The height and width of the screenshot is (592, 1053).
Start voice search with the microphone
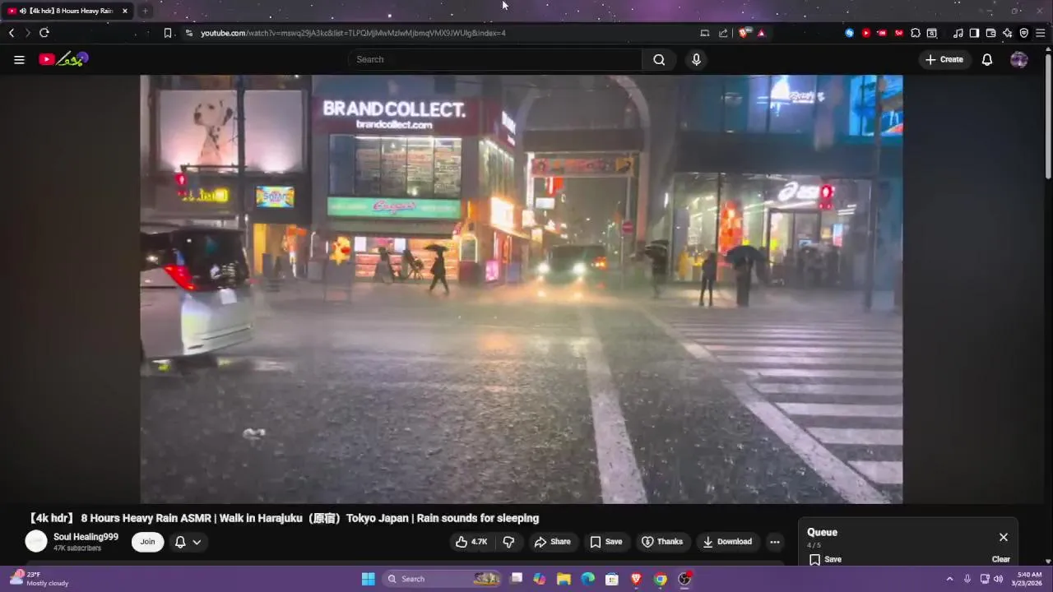(x=696, y=59)
